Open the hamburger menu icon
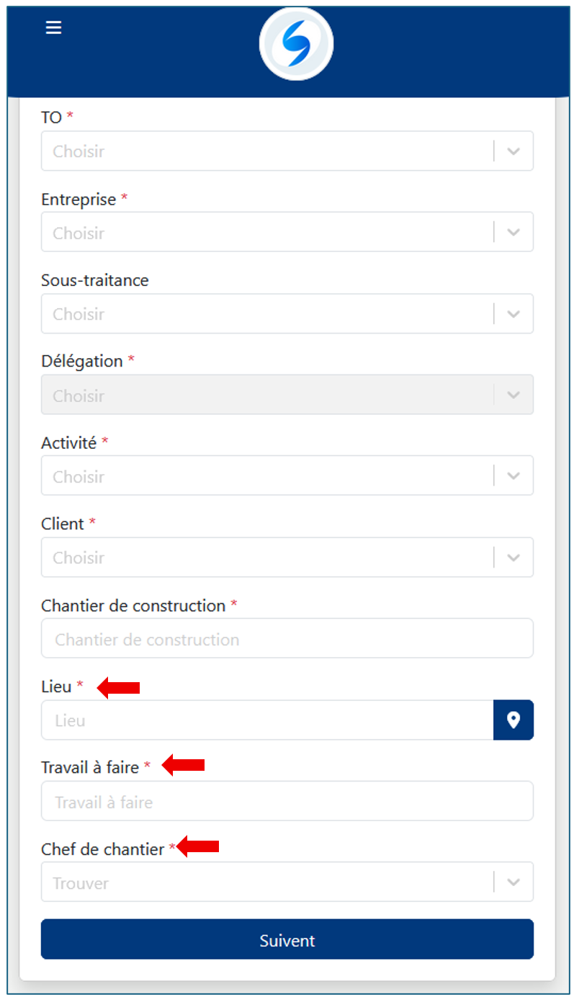The height and width of the screenshot is (1002, 574). point(53,27)
